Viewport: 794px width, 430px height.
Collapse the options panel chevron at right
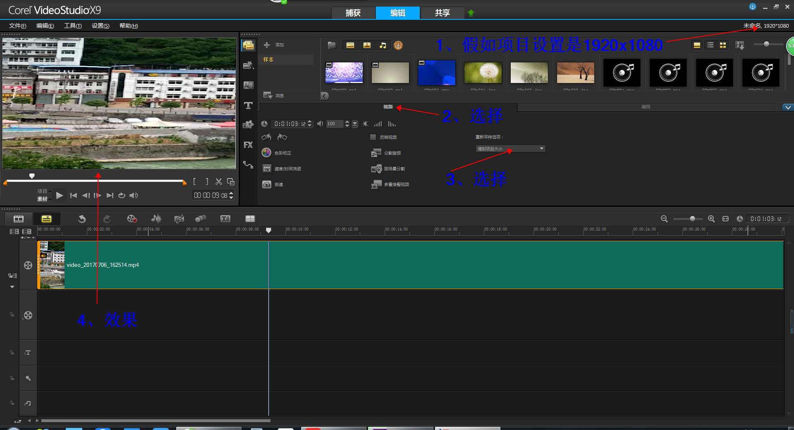(788, 107)
